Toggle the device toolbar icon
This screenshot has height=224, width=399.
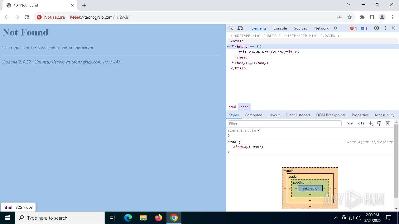coord(240,28)
